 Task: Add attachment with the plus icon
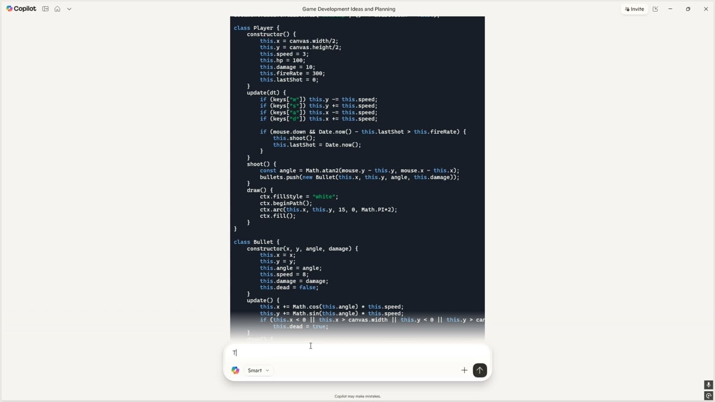coord(464,370)
